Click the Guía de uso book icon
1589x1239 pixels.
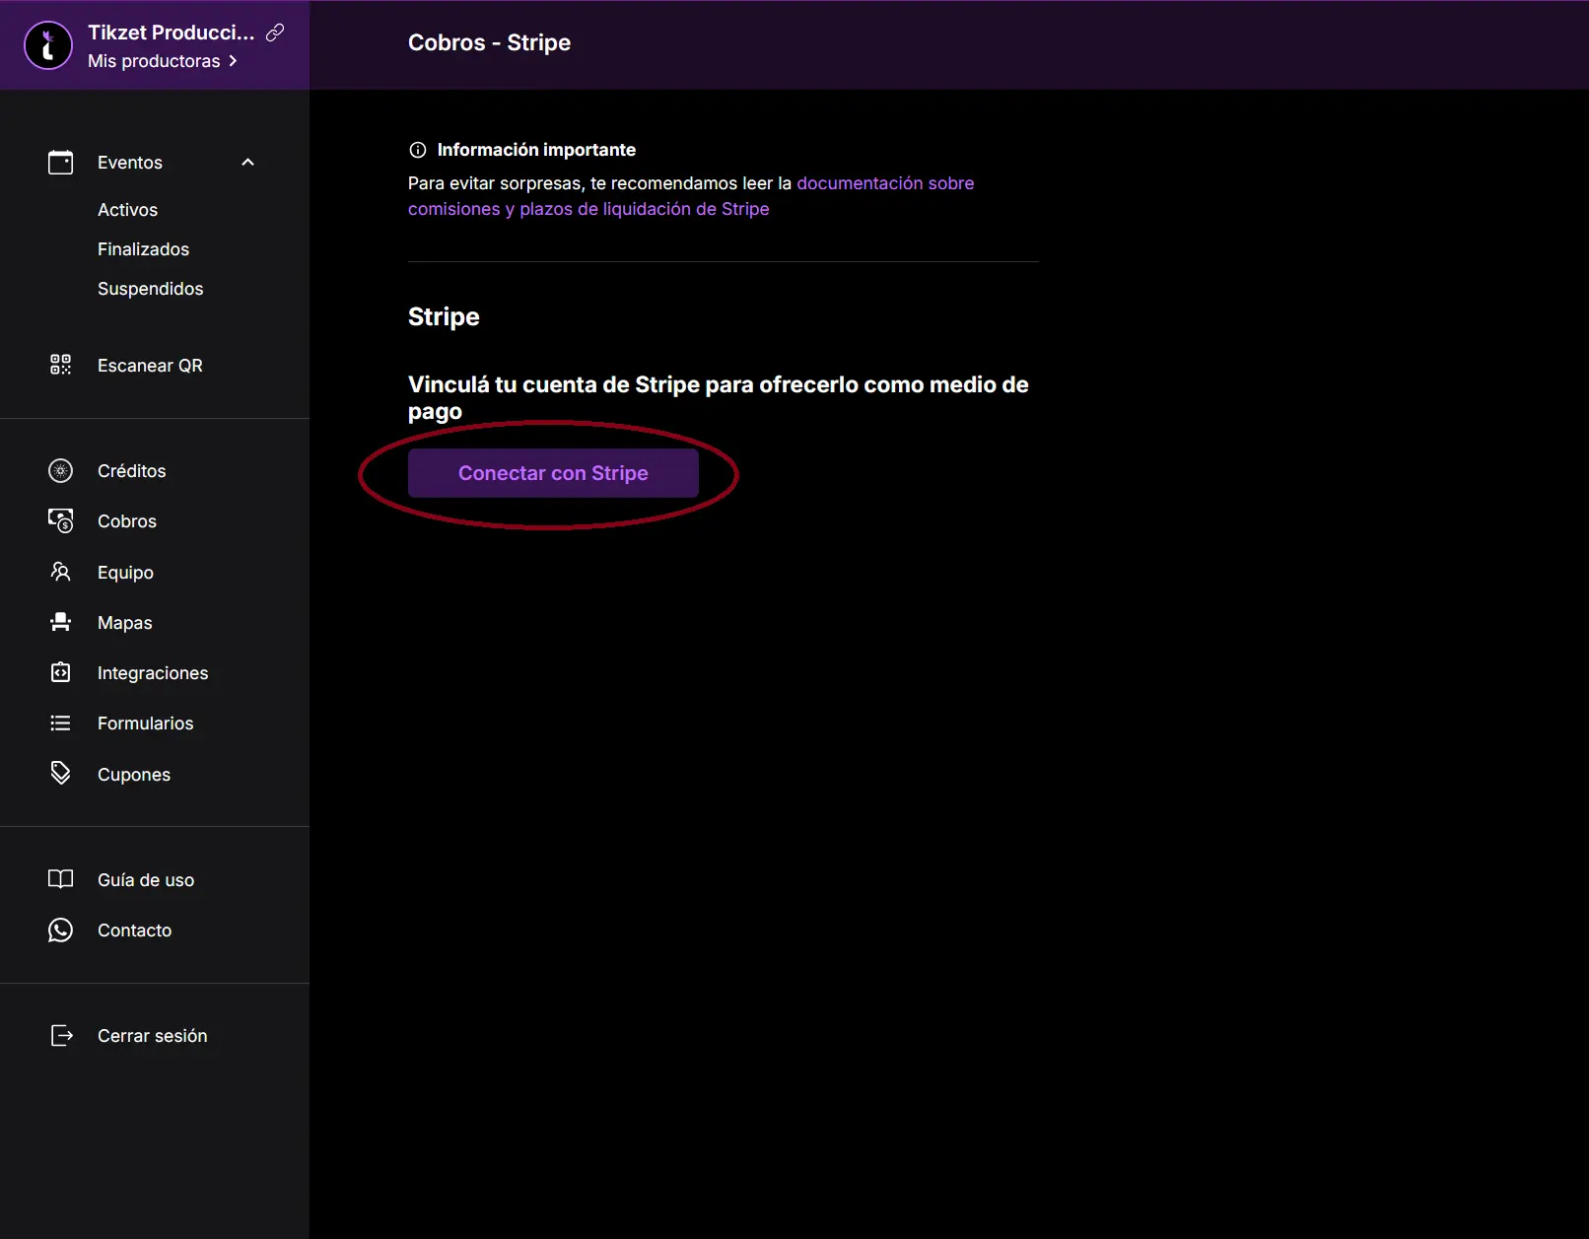coord(60,879)
